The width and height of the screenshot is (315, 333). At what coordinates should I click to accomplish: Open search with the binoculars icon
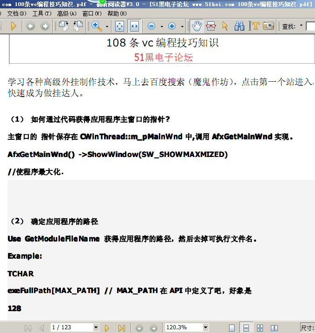point(239,26)
